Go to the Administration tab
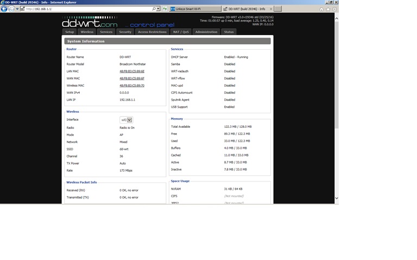This screenshot has width=417, height=260. click(x=206, y=32)
